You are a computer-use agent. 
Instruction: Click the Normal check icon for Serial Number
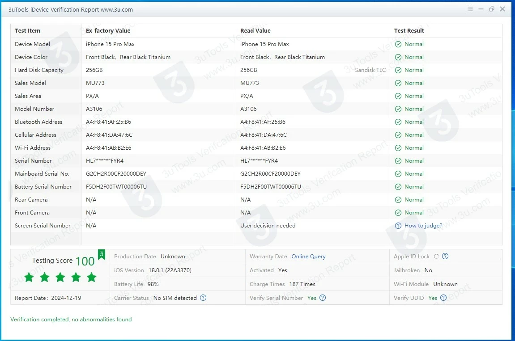coord(398,161)
